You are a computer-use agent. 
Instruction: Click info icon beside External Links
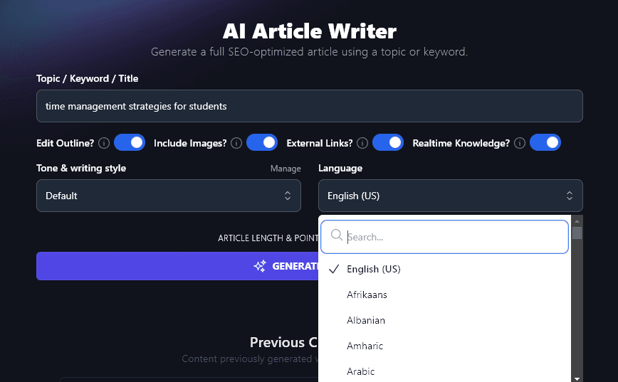(362, 143)
